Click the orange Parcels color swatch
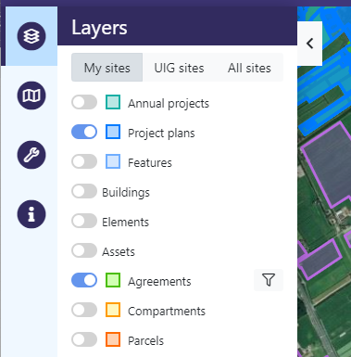The width and height of the screenshot is (351, 357). click(113, 339)
